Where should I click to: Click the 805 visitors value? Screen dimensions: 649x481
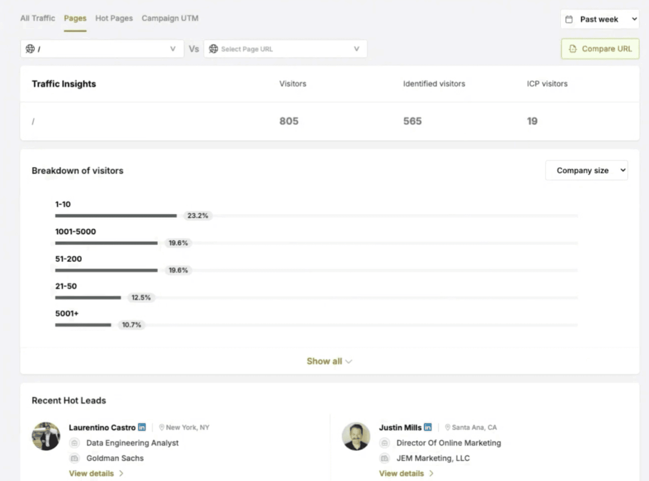click(289, 121)
